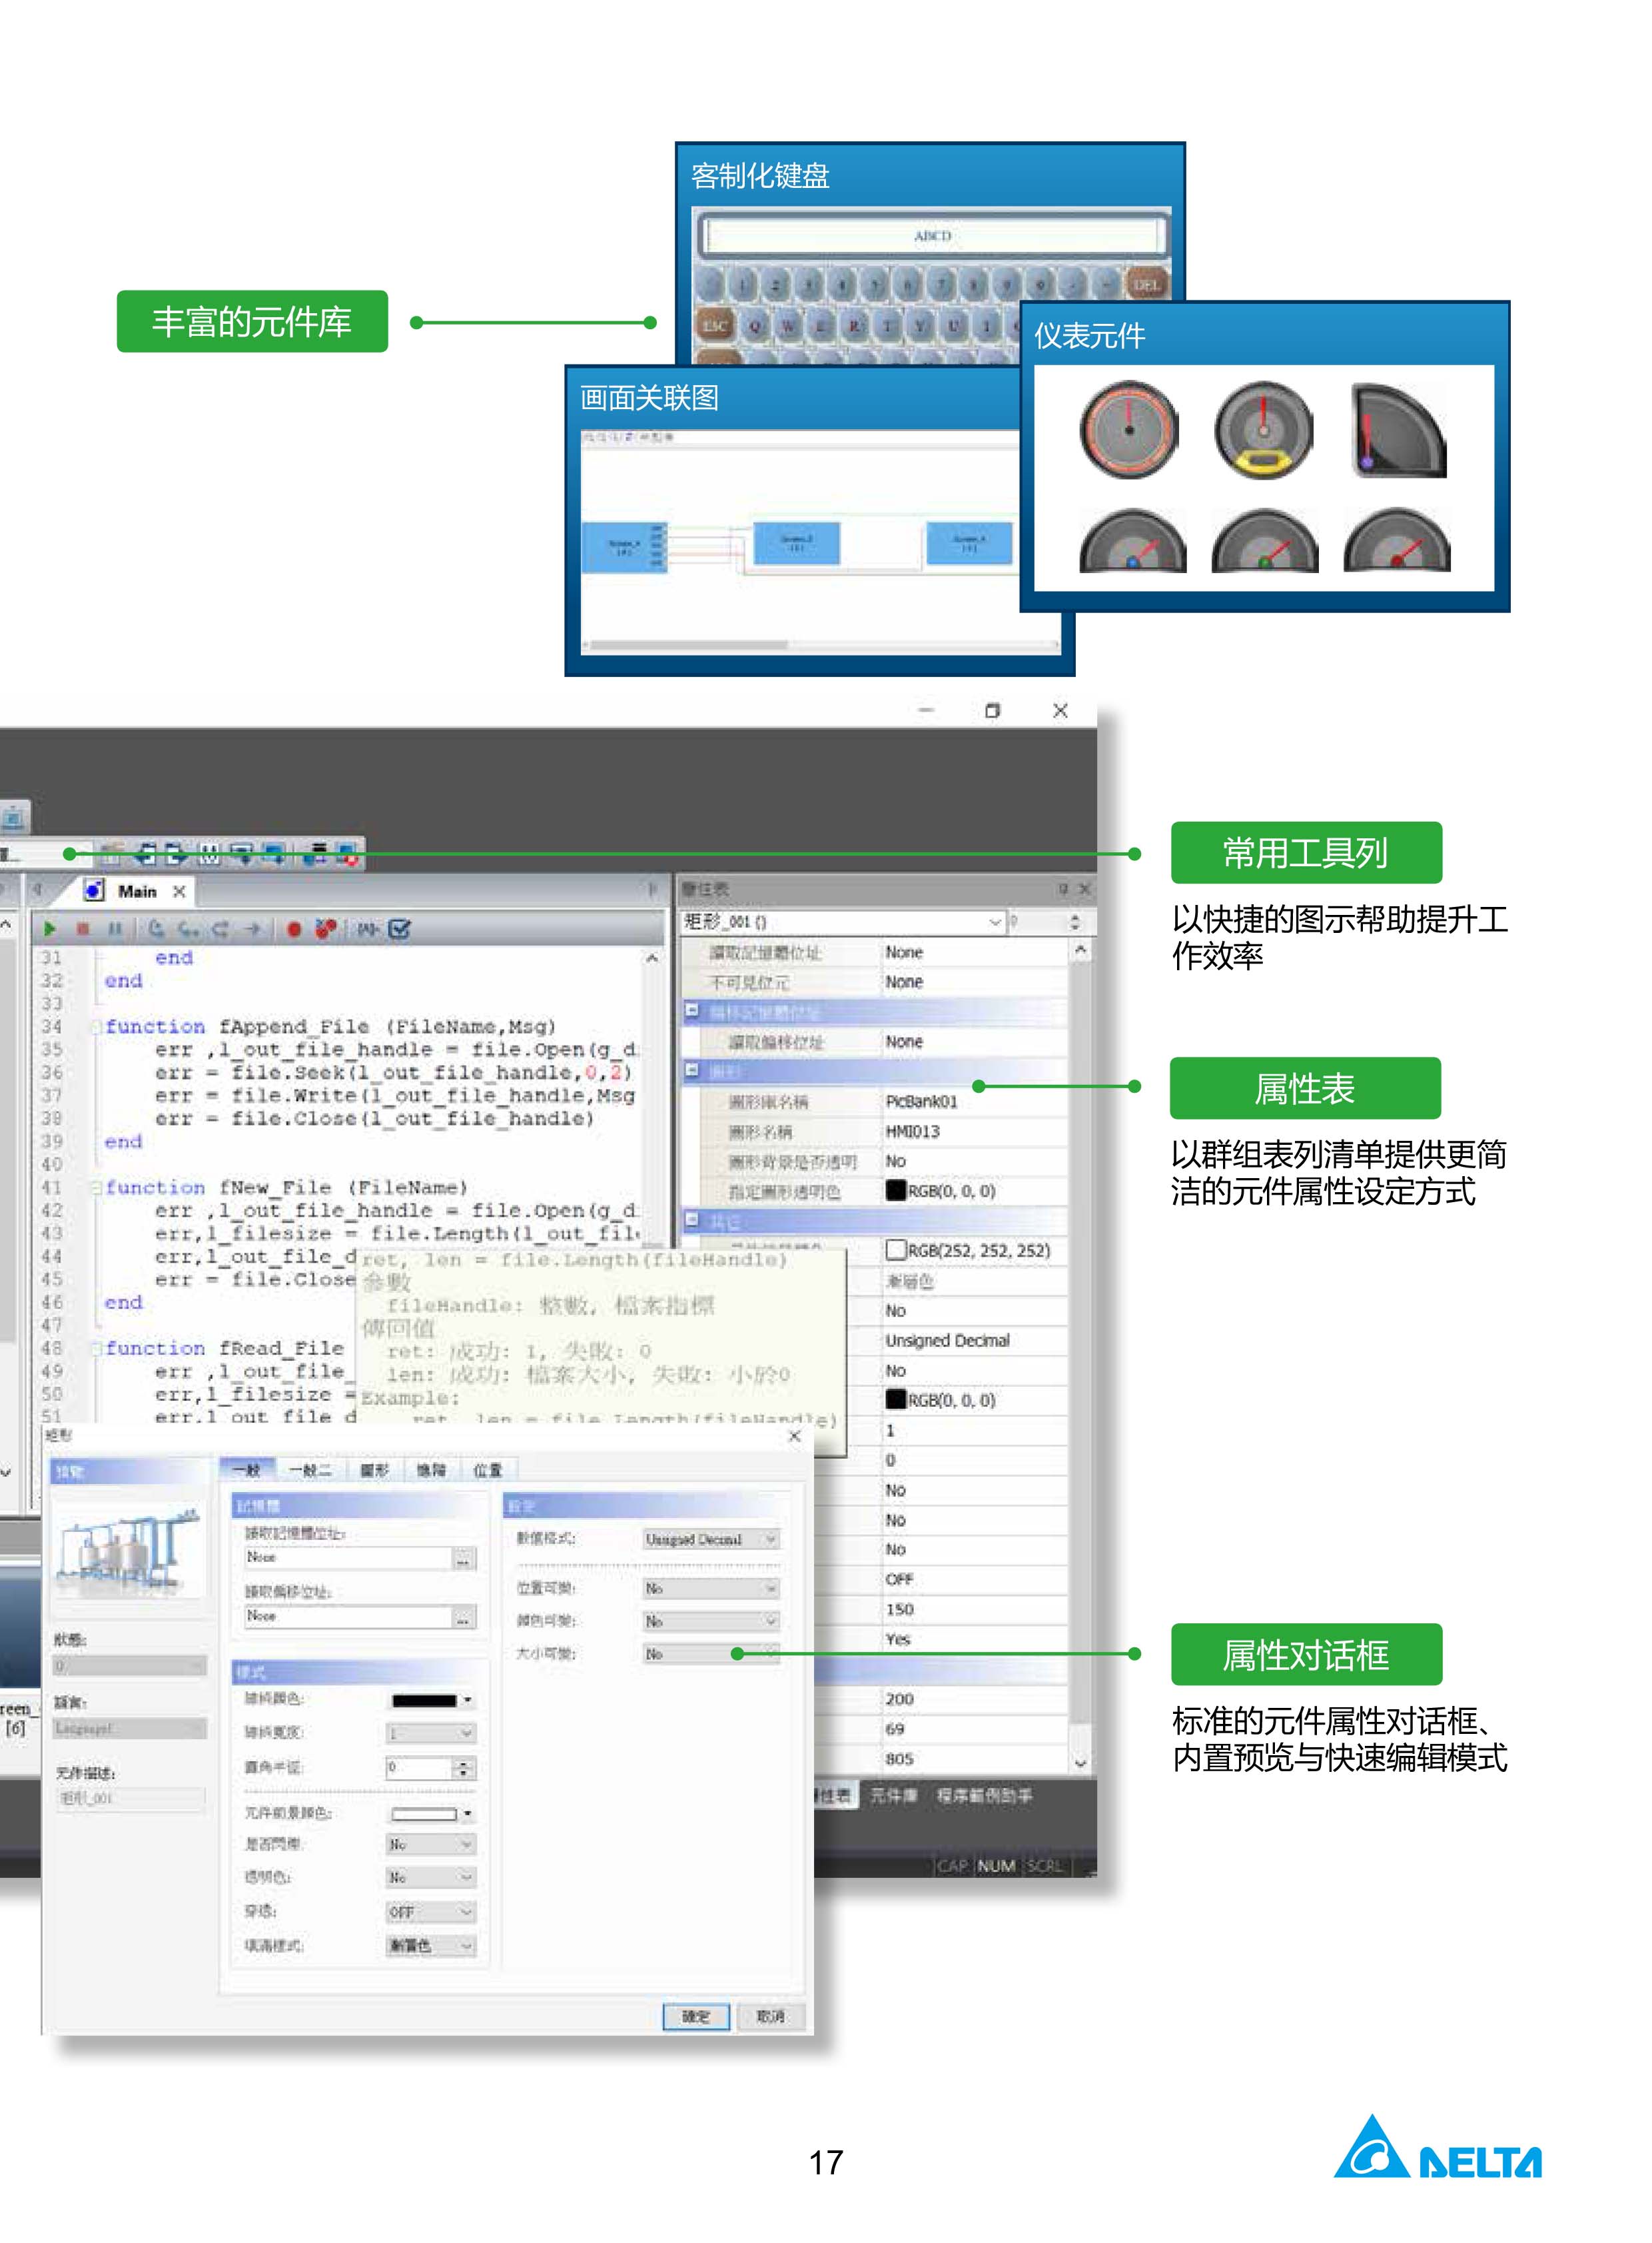Open browse button for read memory address
Viewport: 1652px width, 2243px height.
(x=464, y=1558)
